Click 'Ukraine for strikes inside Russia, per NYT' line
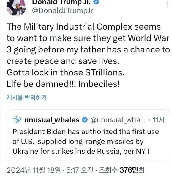This screenshot has height=177, width=172. (81, 151)
